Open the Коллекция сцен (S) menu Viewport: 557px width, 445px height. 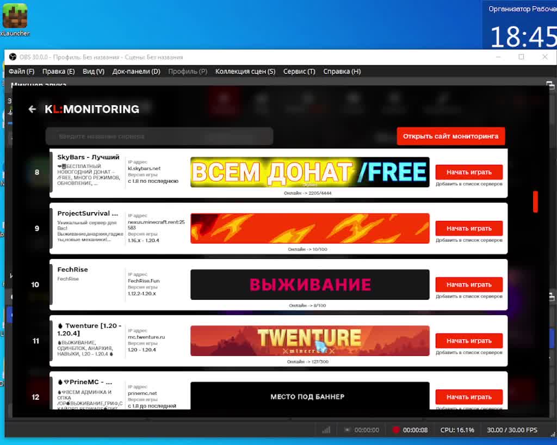[245, 71]
